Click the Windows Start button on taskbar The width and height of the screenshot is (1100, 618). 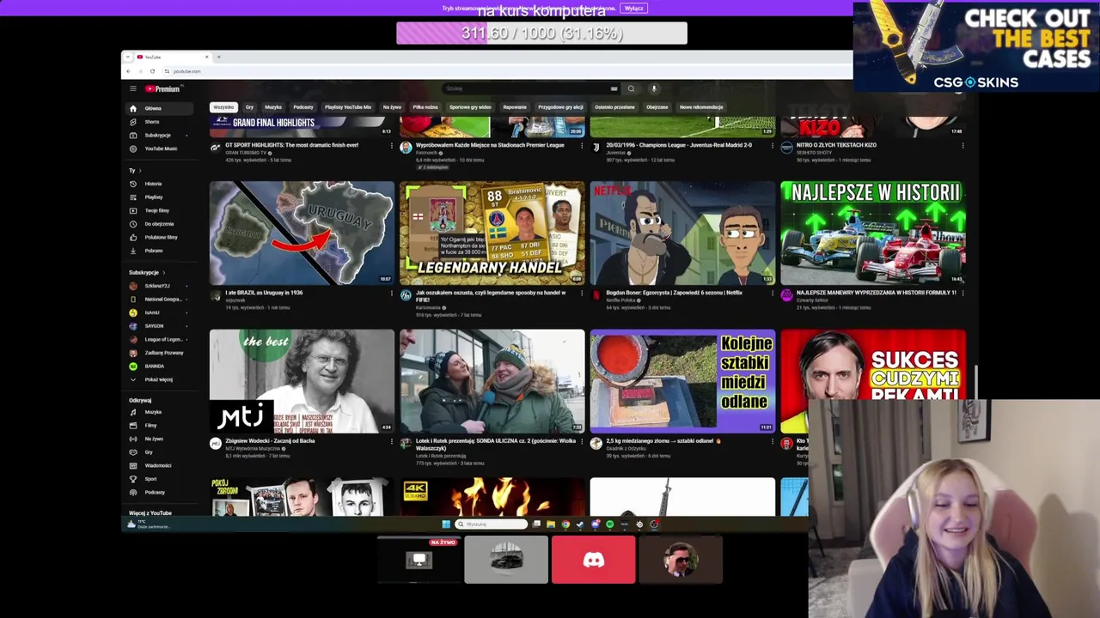point(446,524)
